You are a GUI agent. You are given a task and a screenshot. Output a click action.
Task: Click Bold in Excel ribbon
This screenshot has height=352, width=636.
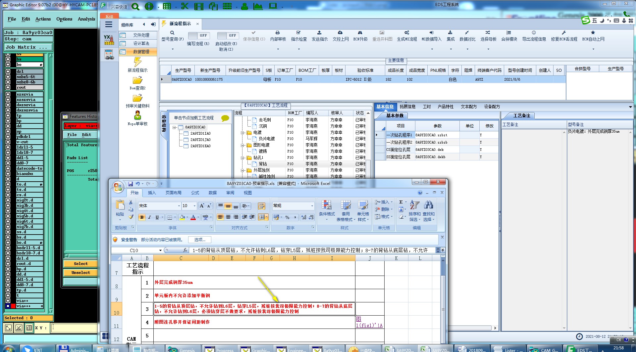click(x=142, y=217)
